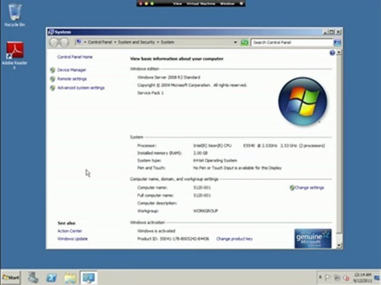Click the network tray icon

[x=337, y=278]
